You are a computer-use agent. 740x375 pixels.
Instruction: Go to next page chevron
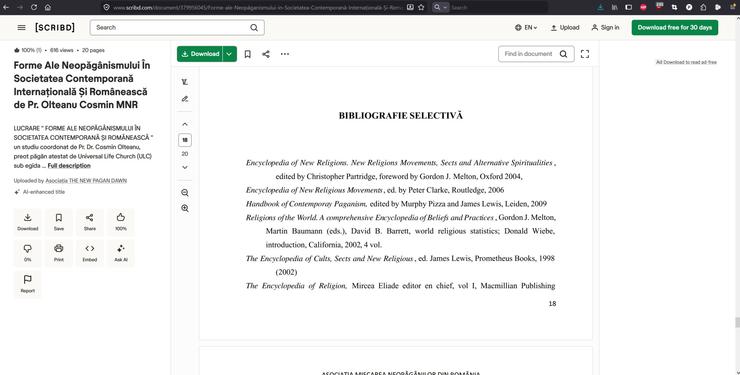(x=185, y=167)
